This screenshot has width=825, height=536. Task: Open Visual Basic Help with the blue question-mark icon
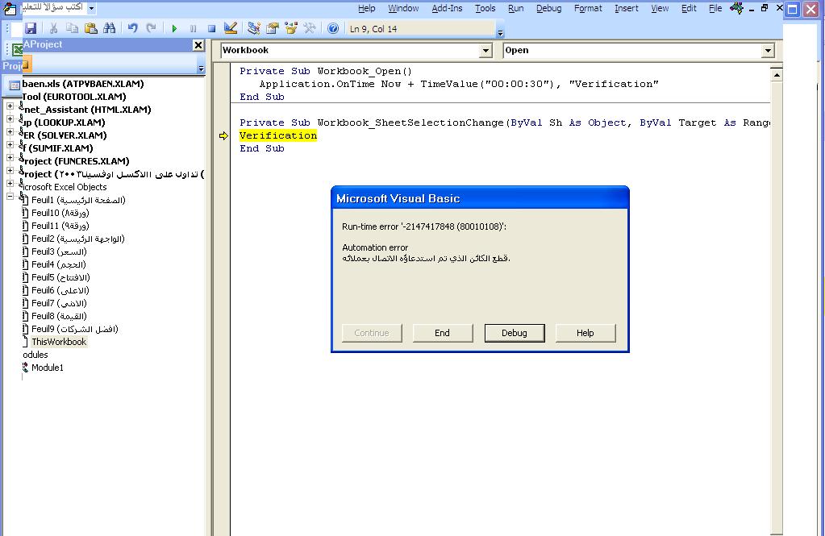pyautogui.click(x=332, y=28)
